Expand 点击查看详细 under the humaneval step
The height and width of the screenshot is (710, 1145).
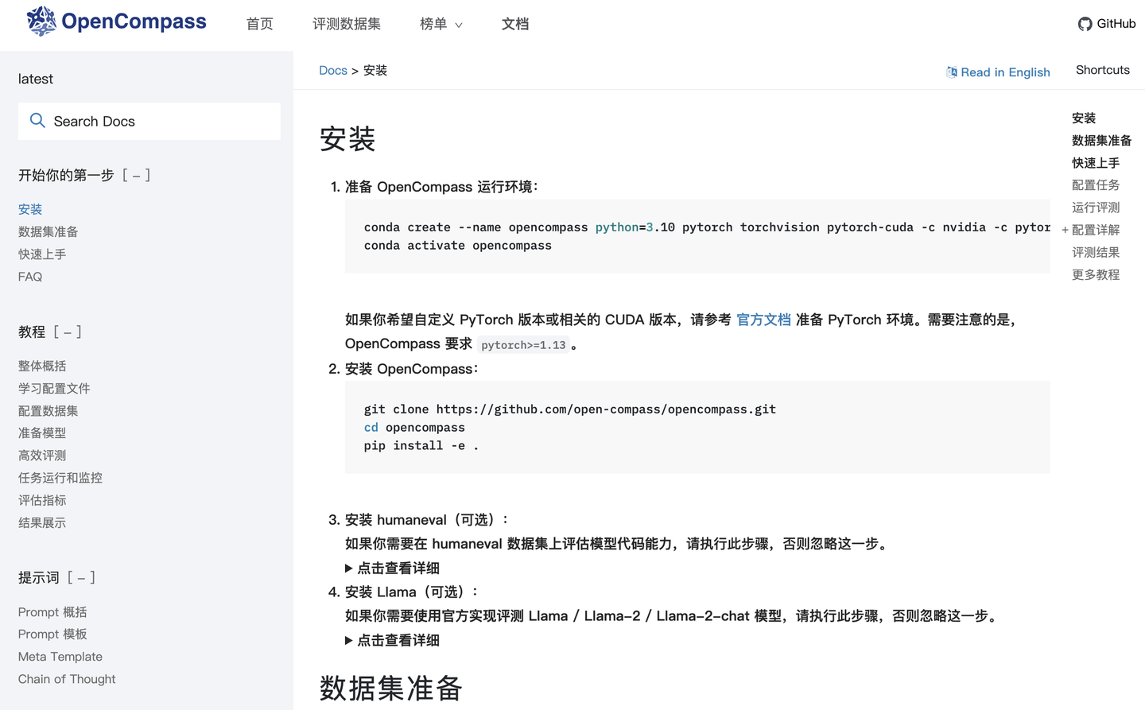click(x=392, y=568)
